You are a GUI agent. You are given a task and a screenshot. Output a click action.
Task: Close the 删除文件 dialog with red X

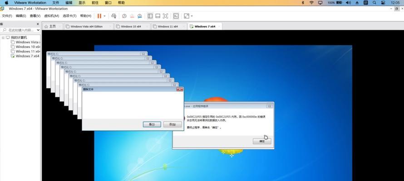pyautogui.click(x=180, y=89)
